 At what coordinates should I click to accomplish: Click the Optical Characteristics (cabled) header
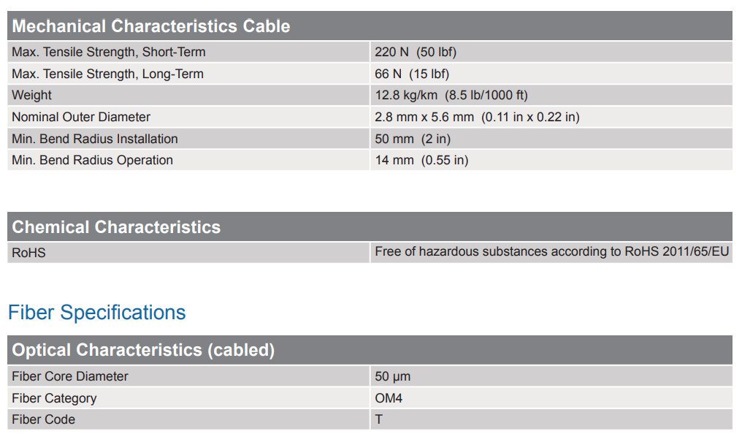click(143, 350)
